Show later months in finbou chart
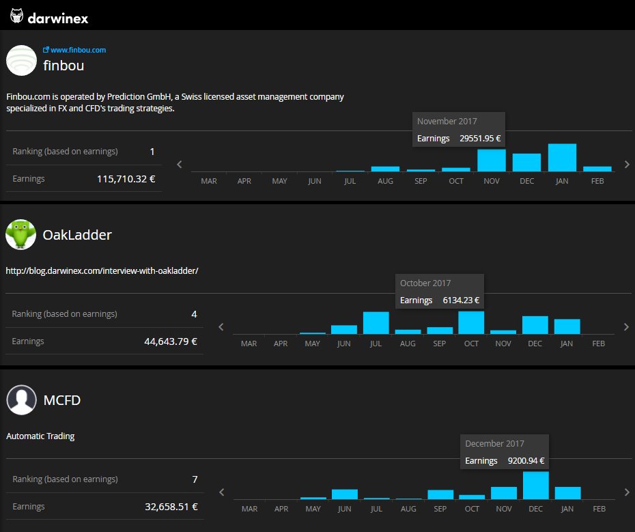Viewport: 635px width, 532px height. point(627,165)
